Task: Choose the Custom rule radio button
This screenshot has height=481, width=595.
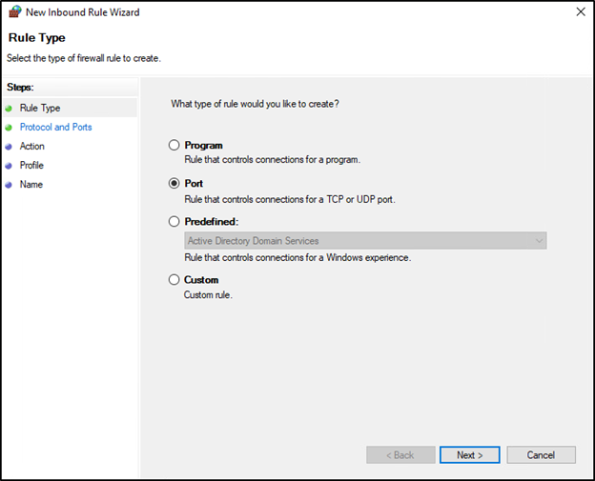Action: (174, 280)
